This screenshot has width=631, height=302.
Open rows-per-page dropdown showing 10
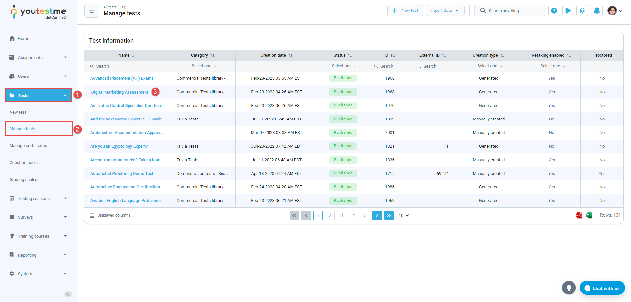point(403,215)
